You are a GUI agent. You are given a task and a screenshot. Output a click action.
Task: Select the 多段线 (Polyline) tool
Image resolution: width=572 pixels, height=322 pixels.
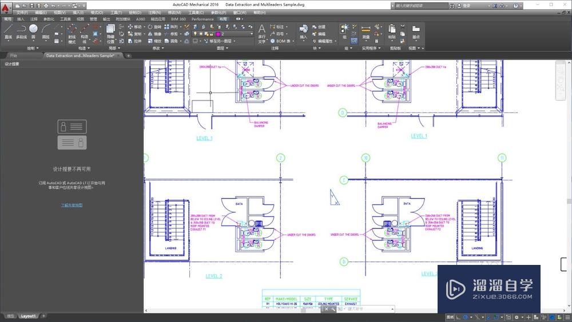pos(22,32)
